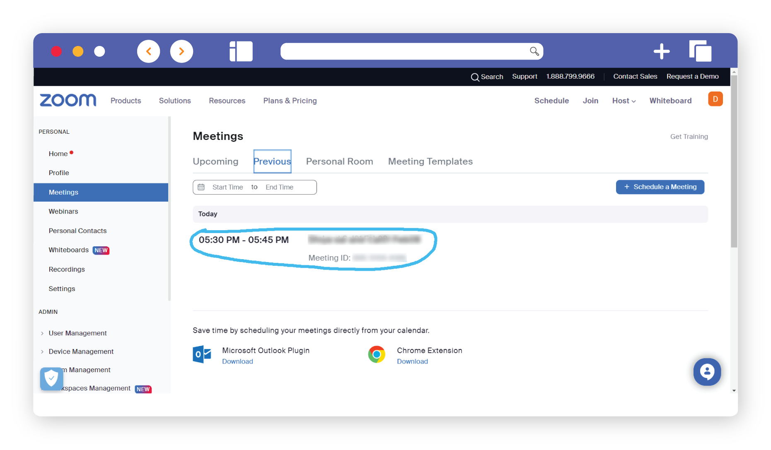The image size is (771, 450).
Task: Click the browser forward arrow button
Action: click(x=181, y=51)
